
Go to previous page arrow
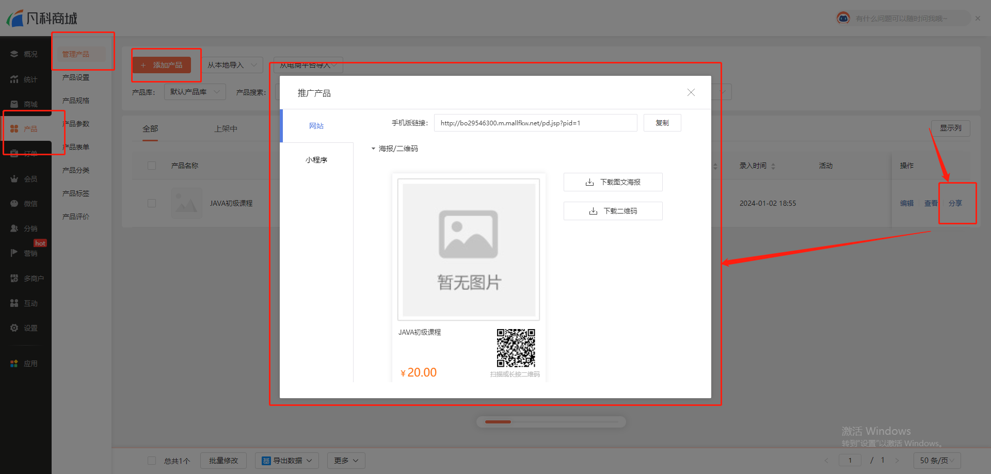826,461
